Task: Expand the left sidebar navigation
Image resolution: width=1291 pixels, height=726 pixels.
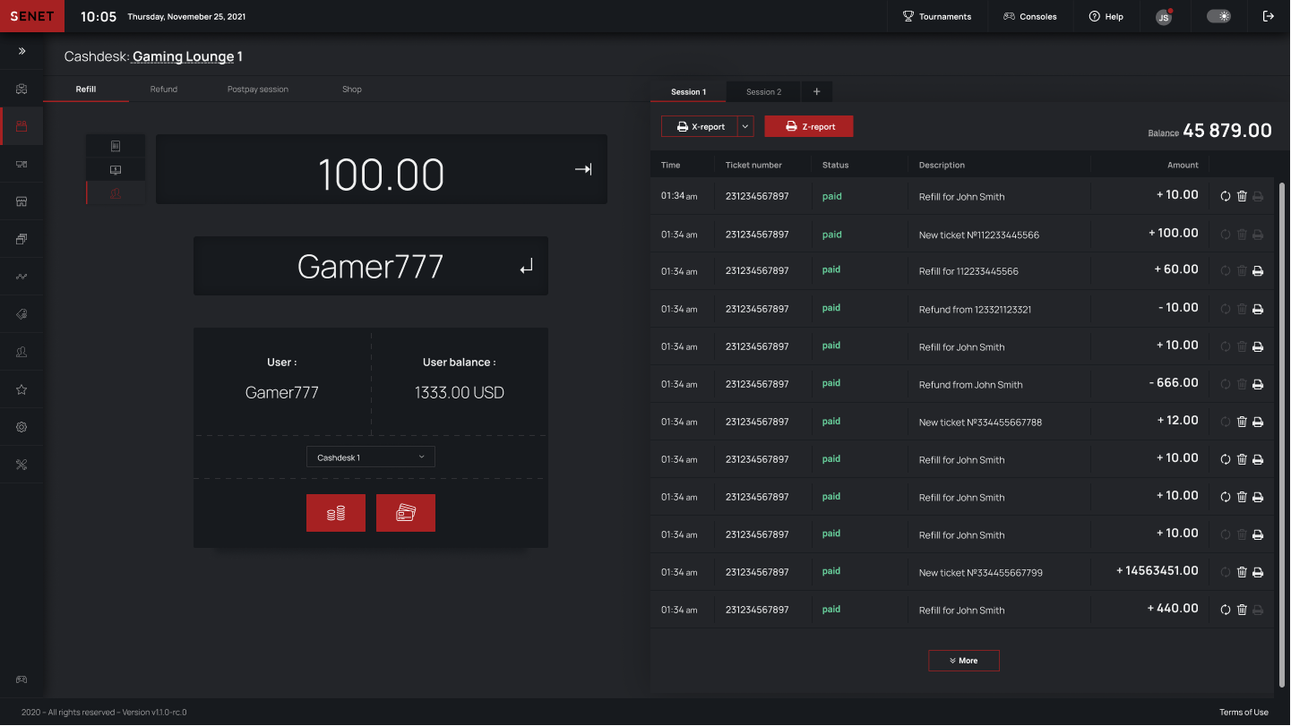Action: 22,51
